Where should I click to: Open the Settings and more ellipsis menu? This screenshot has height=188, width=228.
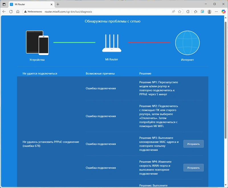tap(216, 12)
